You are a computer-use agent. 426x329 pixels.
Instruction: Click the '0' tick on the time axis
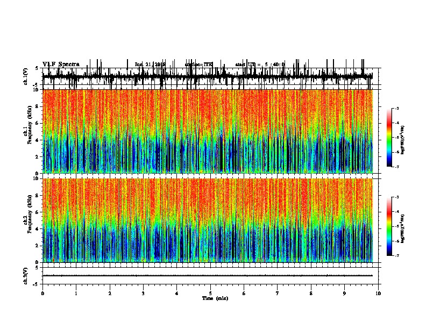tap(42, 294)
